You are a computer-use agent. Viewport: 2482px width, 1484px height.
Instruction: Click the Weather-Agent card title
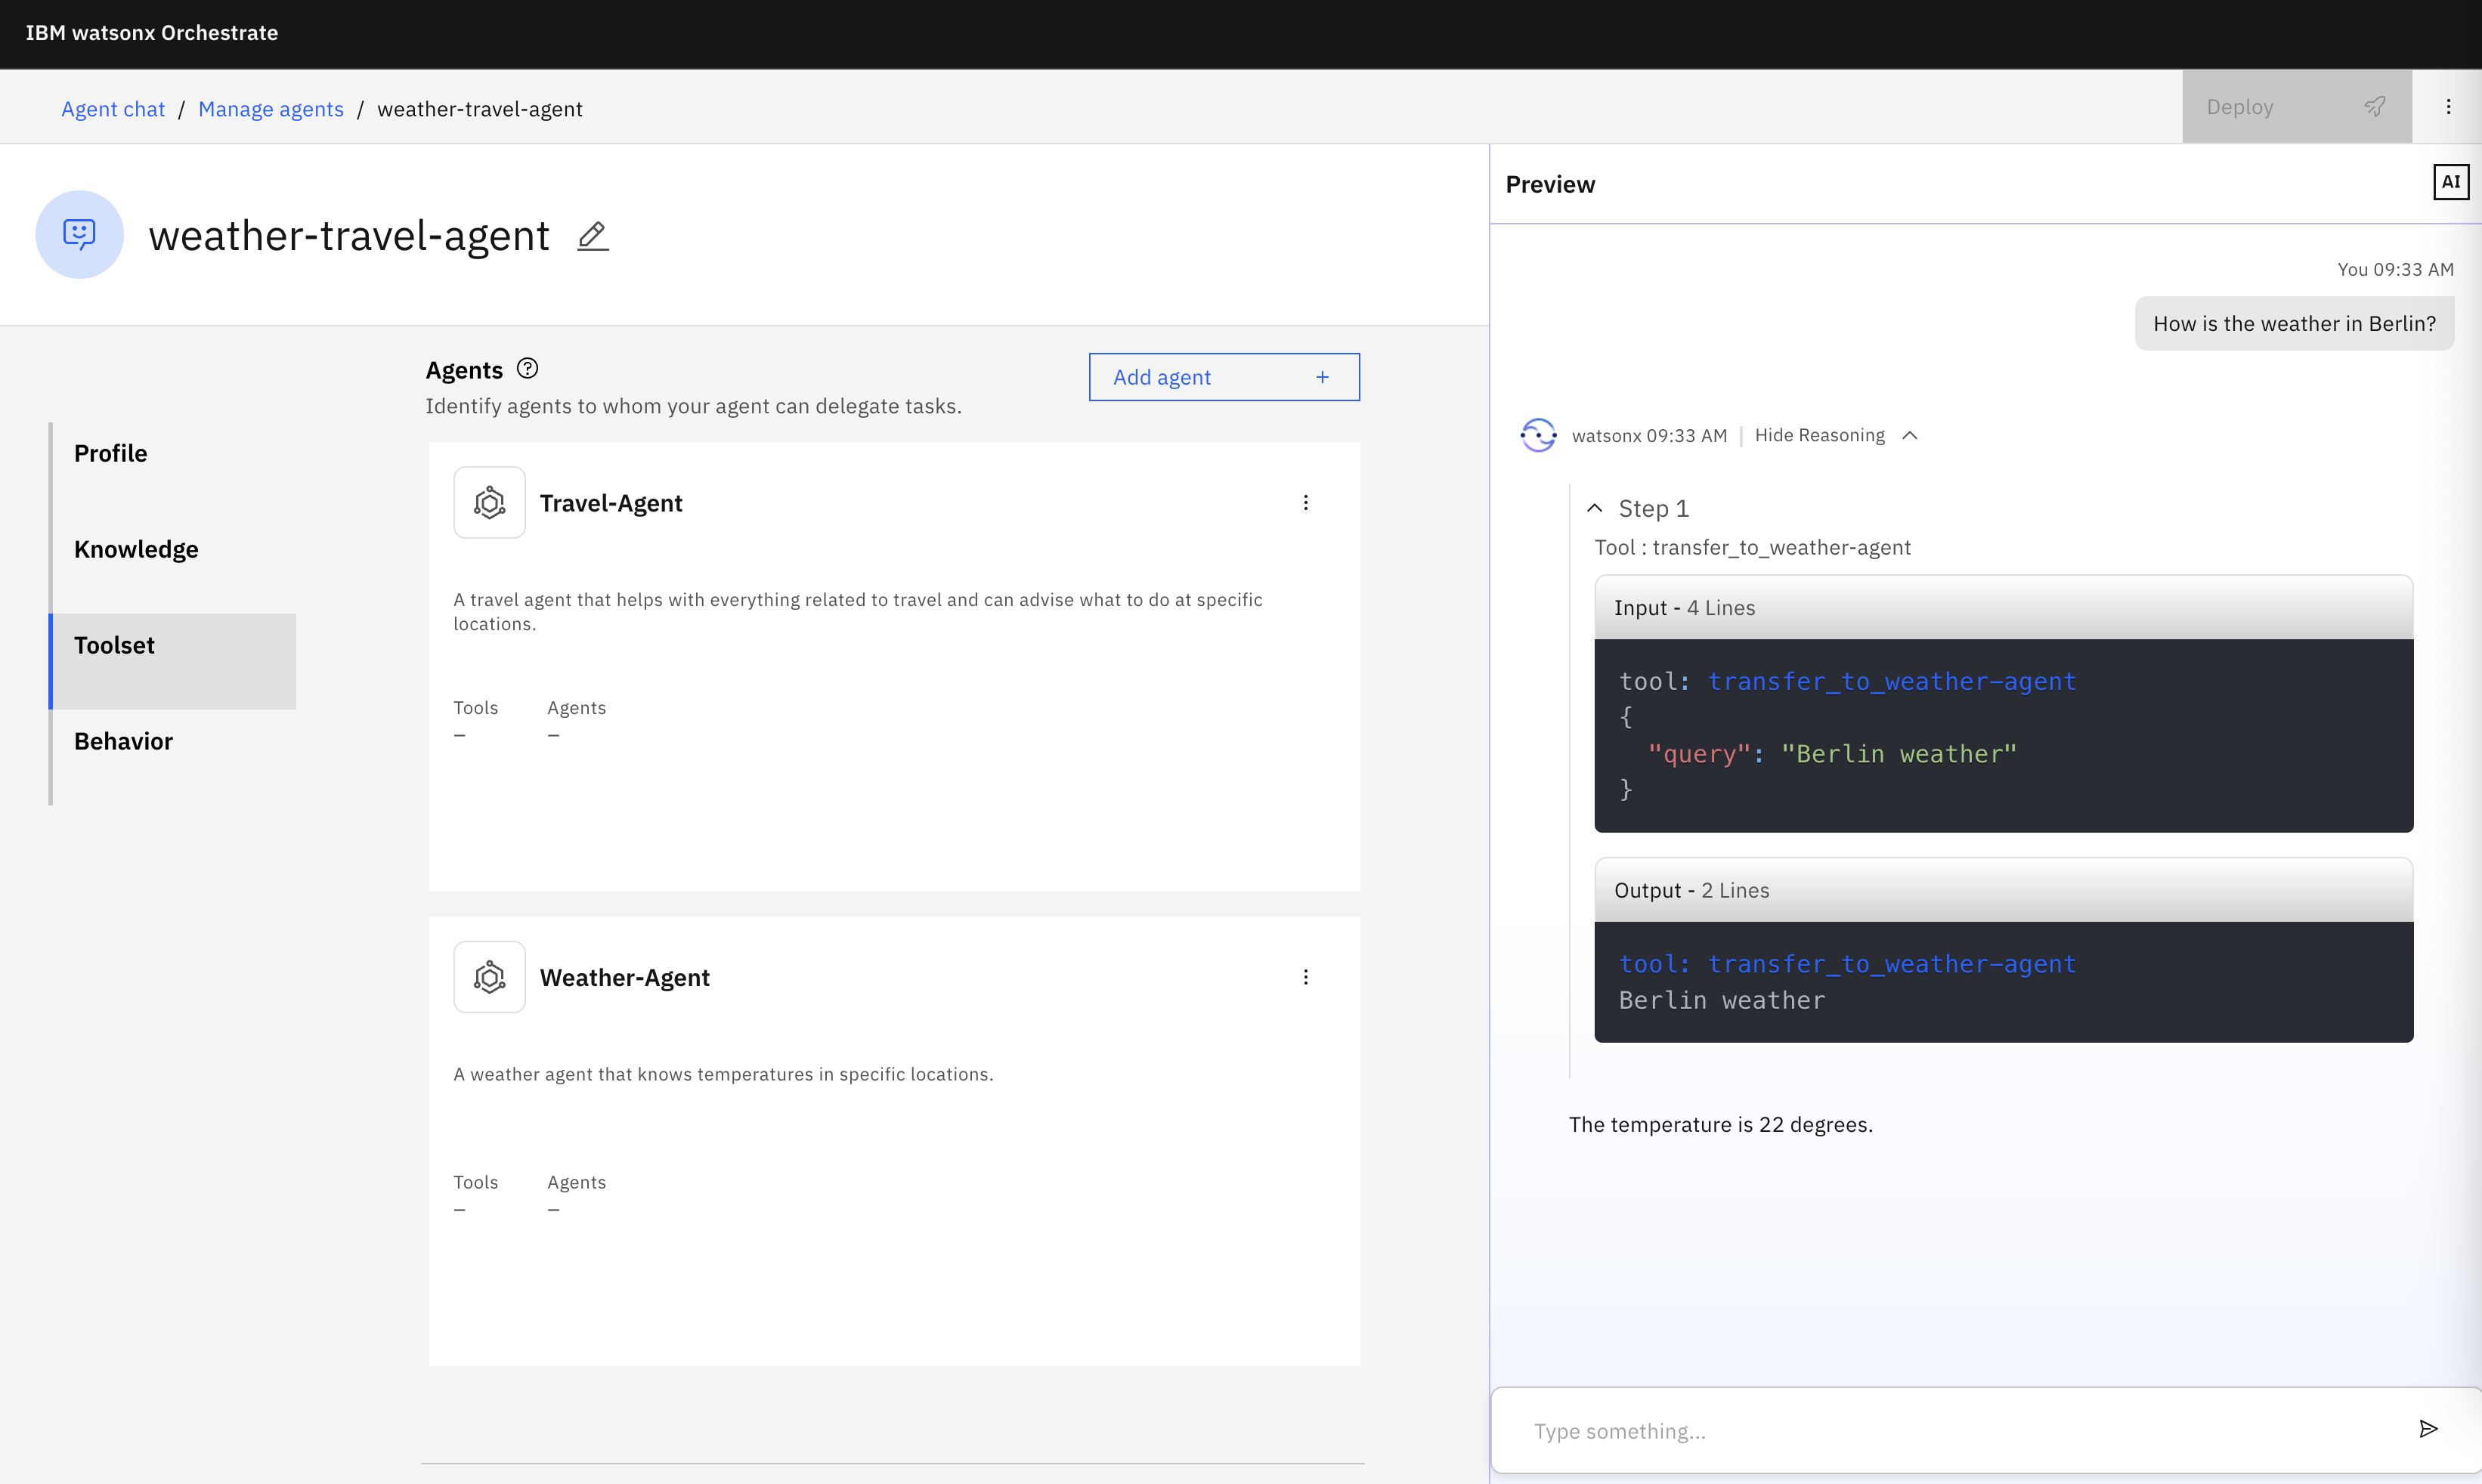pyautogui.click(x=625, y=977)
